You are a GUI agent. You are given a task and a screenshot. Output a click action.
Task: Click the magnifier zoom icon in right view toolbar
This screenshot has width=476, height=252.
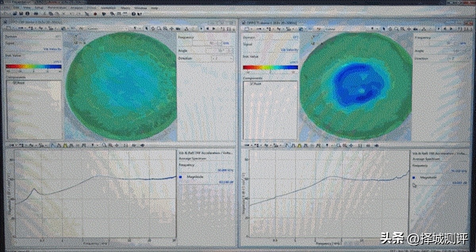(x=395, y=29)
